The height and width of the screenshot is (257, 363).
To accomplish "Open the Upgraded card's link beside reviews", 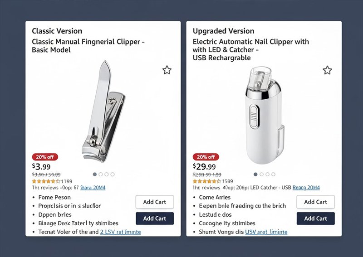I will (306, 188).
